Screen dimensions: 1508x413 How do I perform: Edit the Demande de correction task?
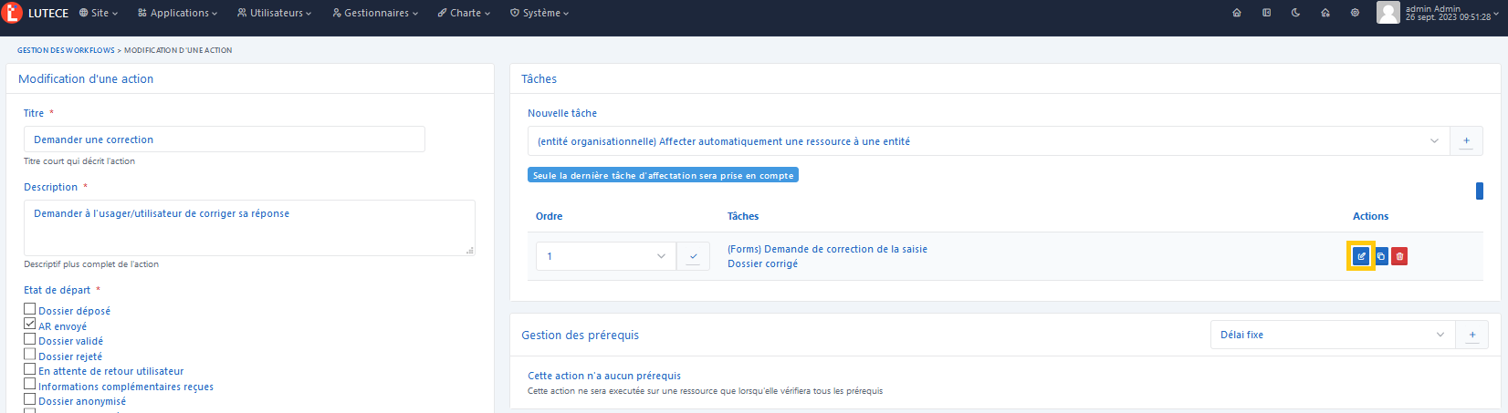tap(1361, 256)
